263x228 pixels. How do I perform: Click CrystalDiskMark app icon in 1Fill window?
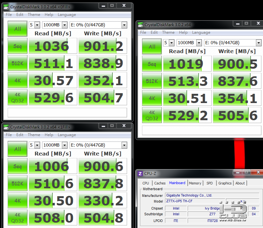[6, 127]
